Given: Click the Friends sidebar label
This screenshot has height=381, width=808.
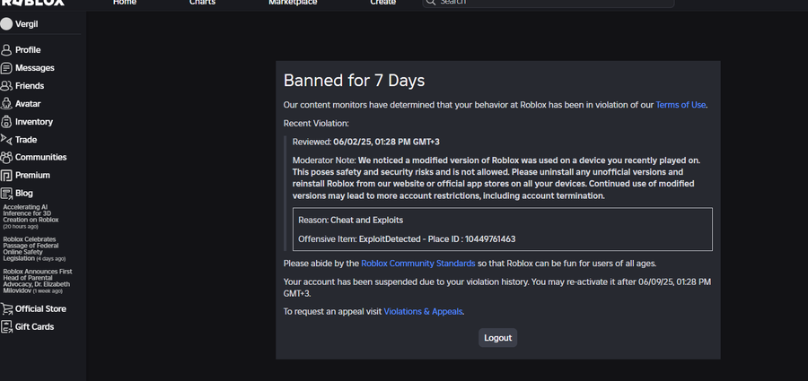Looking at the screenshot, I should click(30, 86).
